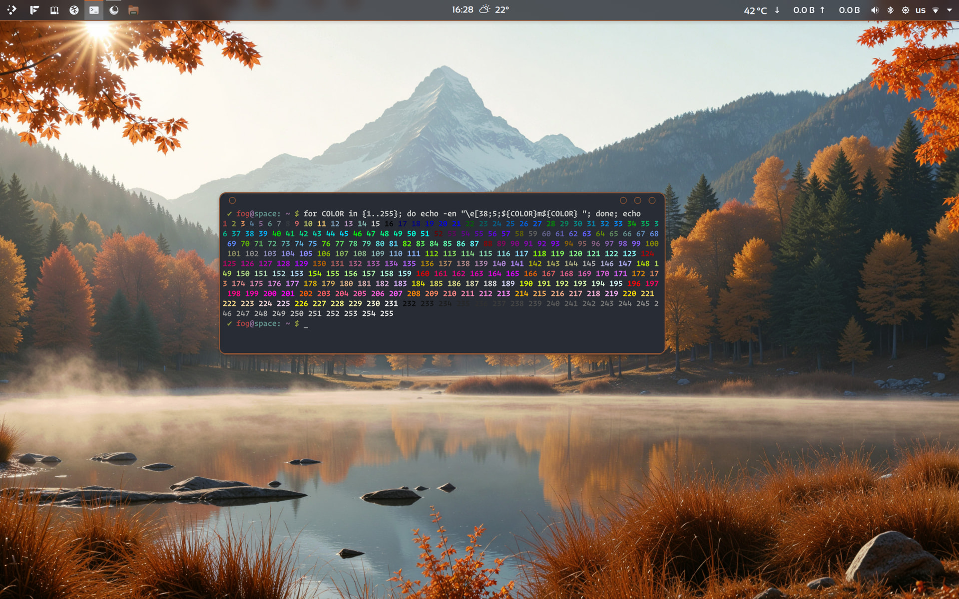Click the active terminal icon in panel
Screen dimensions: 959x599
[x=94, y=10]
